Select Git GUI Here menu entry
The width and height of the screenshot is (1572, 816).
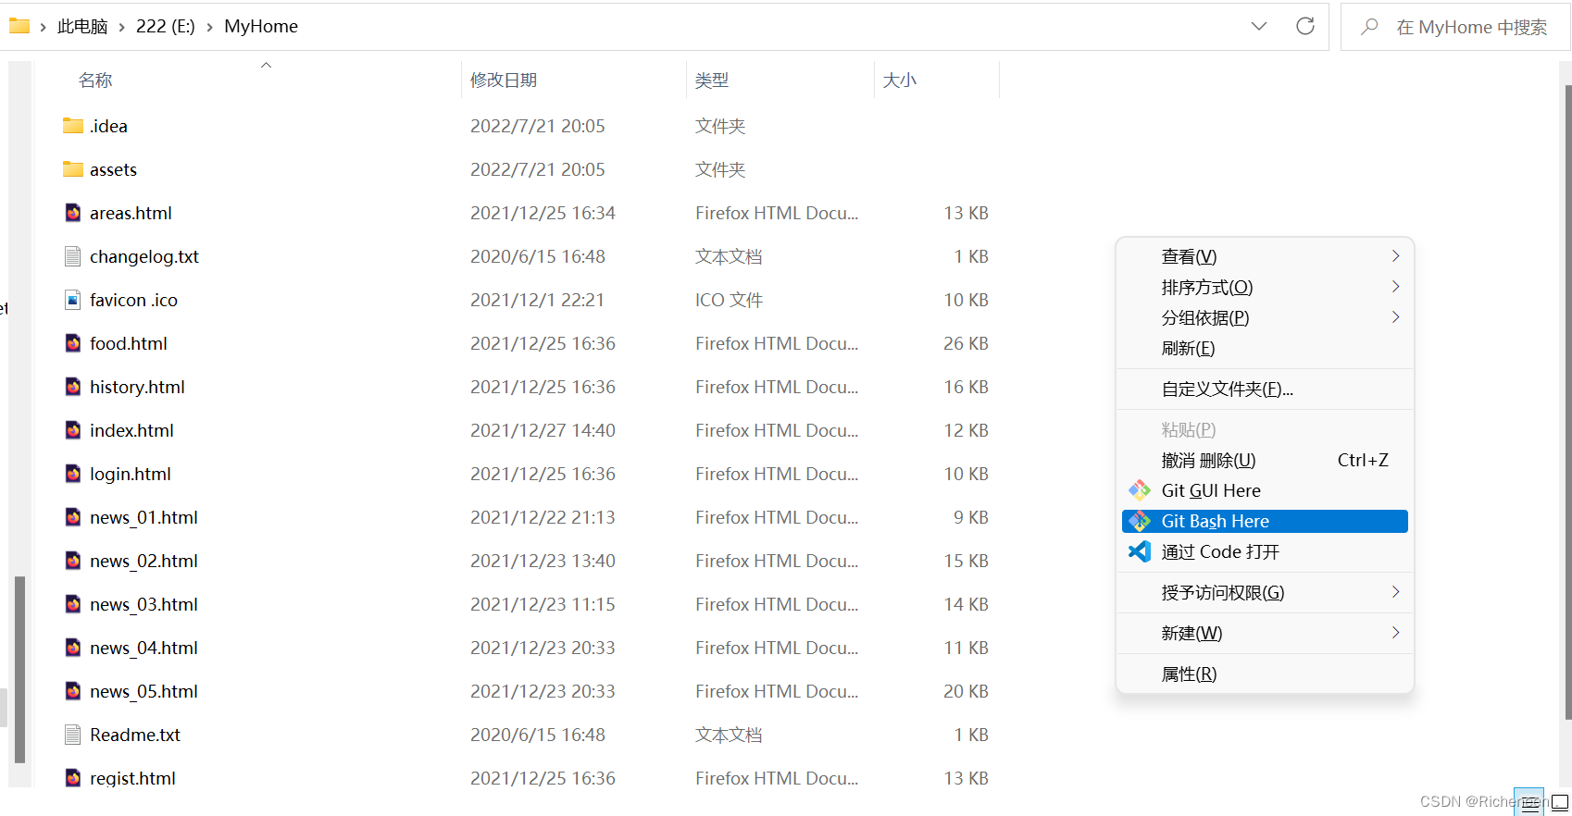coord(1265,490)
